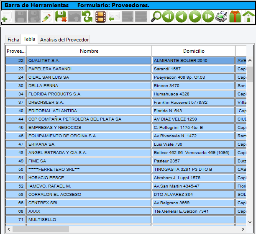Screen dimensions: 256x234
Task: Click vertical scrollbar down arrow
Action: coord(250,222)
